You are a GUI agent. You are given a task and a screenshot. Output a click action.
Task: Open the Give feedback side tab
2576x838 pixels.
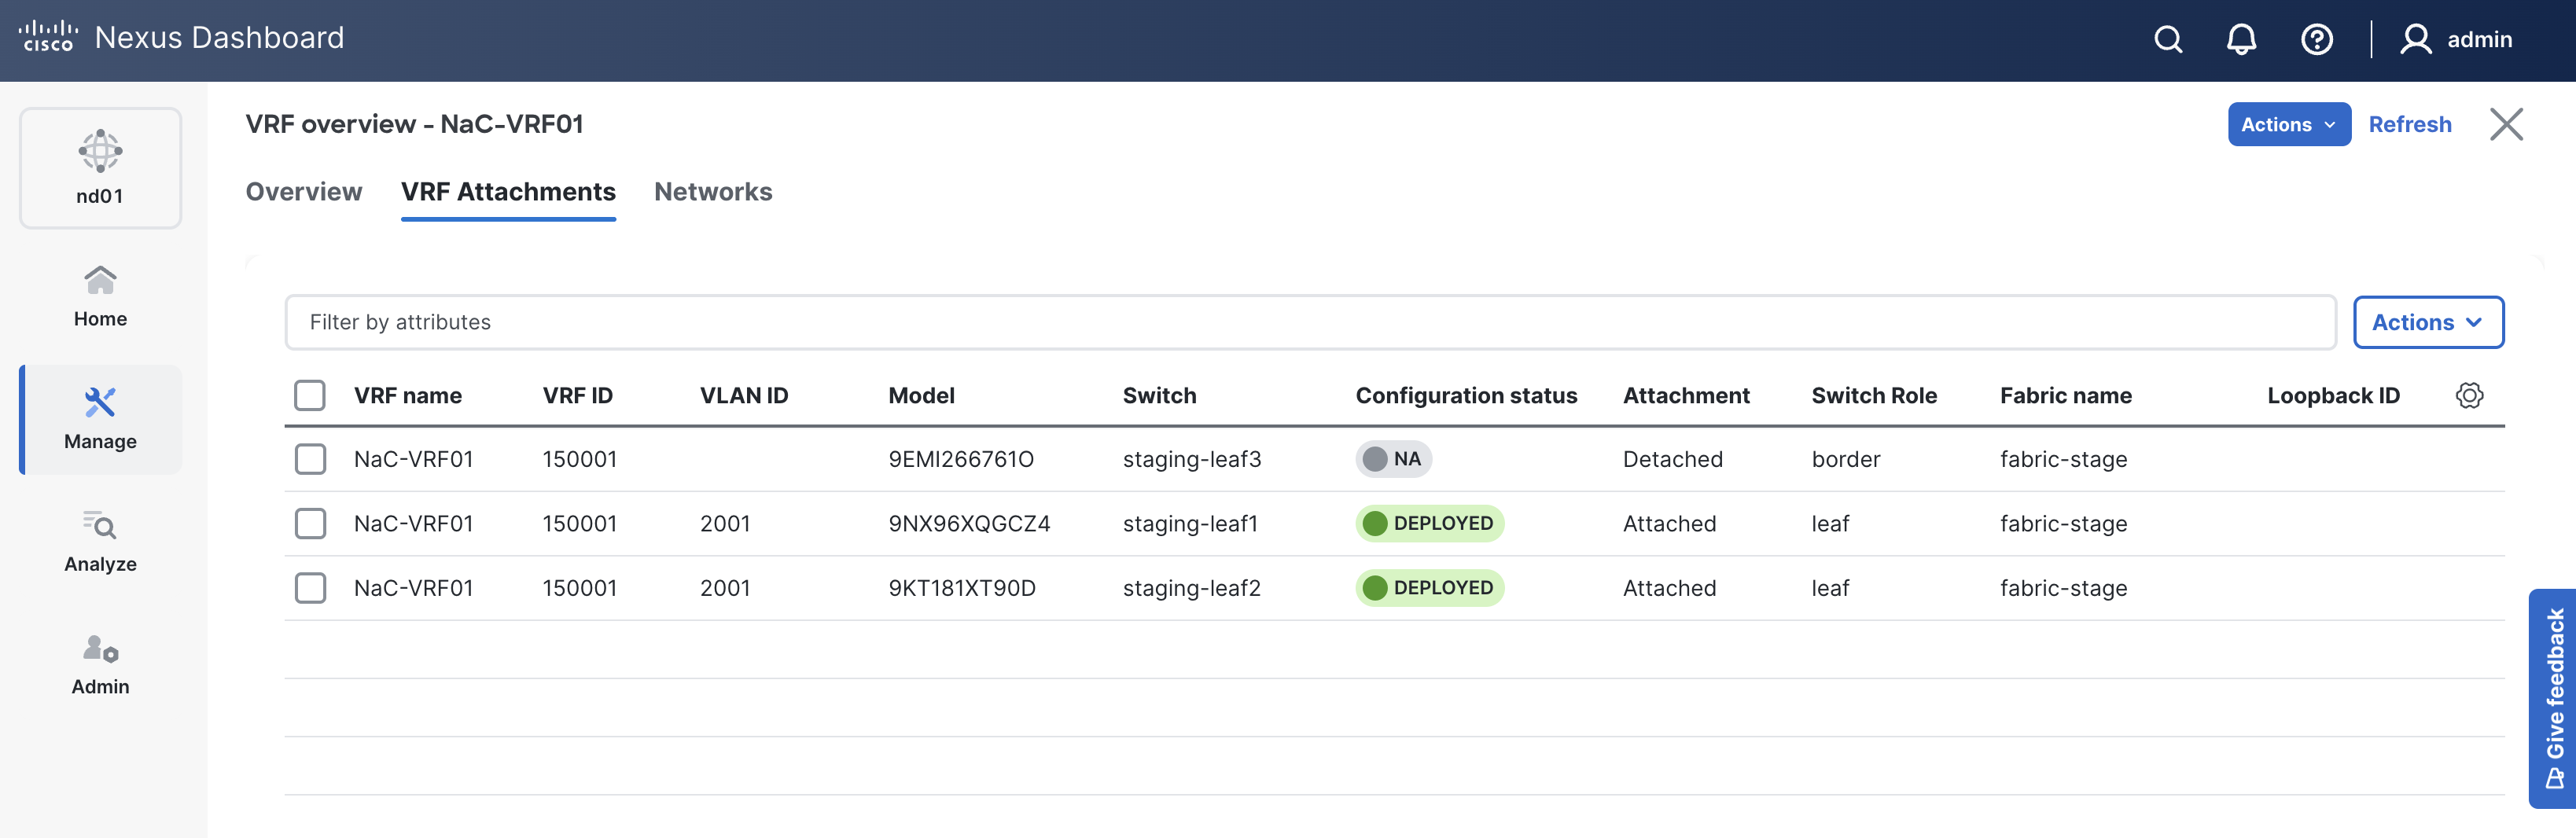[2553, 697]
